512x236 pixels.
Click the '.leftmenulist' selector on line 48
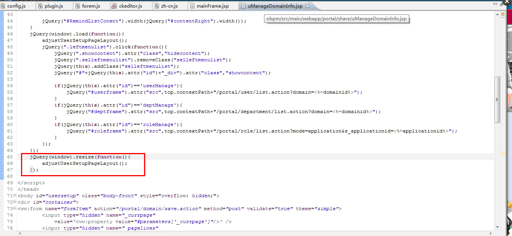(x=87, y=47)
